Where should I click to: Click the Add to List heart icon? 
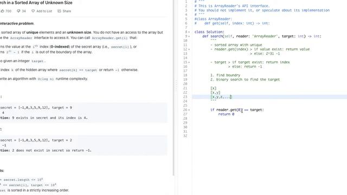(x=33, y=11)
